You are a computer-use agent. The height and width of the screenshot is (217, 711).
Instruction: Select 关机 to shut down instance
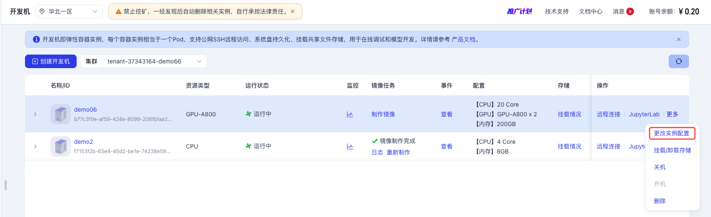659,167
